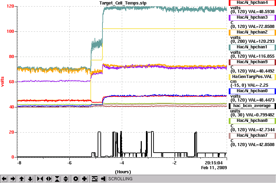Select the HacAi_hpchan7 curve in the legend
This screenshot has width=276, height=183.
point(252,135)
